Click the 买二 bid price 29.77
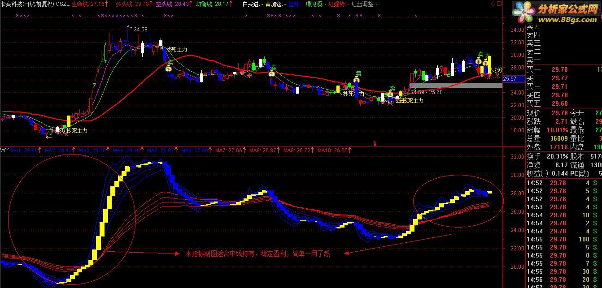 coord(560,78)
